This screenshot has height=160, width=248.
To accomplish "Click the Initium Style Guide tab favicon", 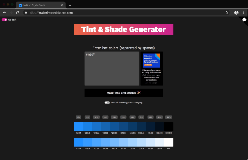I will [x=20, y=5].
